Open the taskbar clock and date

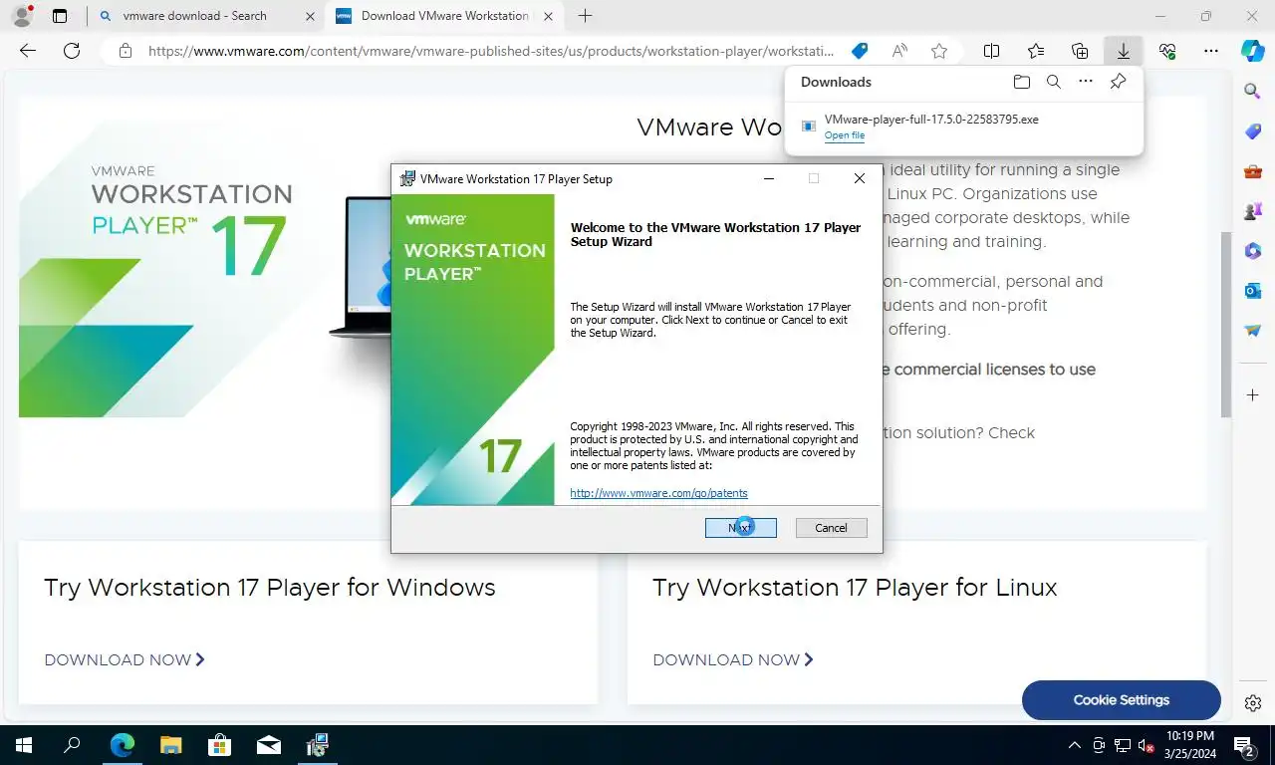coord(1189,745)
